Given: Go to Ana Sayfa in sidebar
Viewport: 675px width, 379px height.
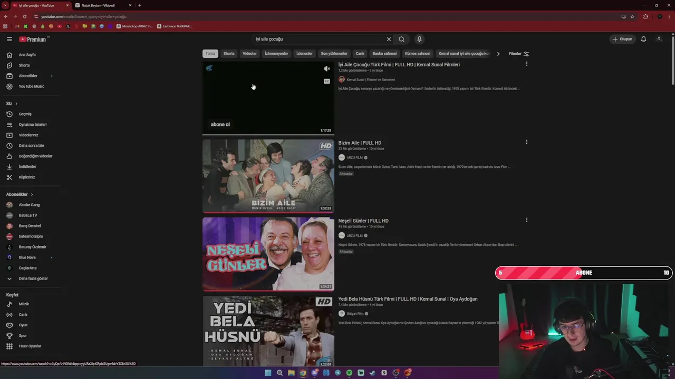Looking at the screenshot, I should [27, 55].
